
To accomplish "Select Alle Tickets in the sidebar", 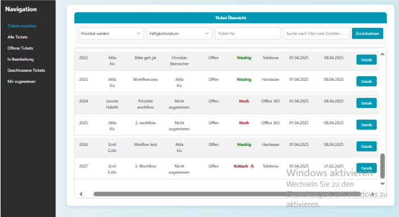I will tap(18, 37).
